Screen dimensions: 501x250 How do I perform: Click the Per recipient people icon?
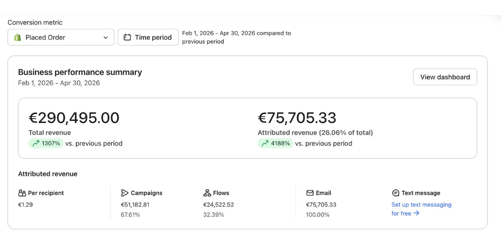click(22, 193)
